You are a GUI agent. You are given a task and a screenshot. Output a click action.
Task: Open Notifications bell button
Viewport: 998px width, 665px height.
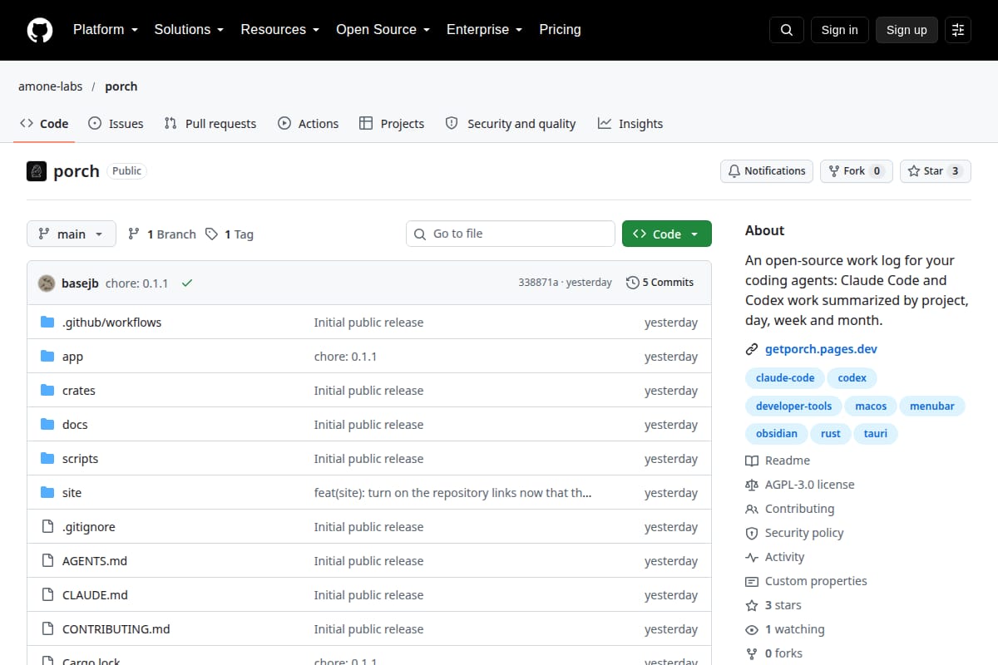[x=767, y=171]
